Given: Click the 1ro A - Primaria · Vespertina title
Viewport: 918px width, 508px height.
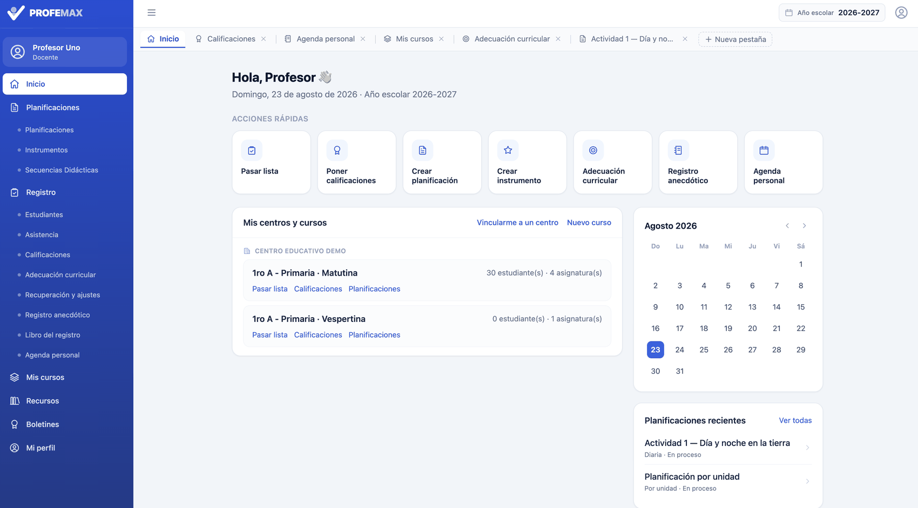Looking at the screenshot, I should 309,319.
